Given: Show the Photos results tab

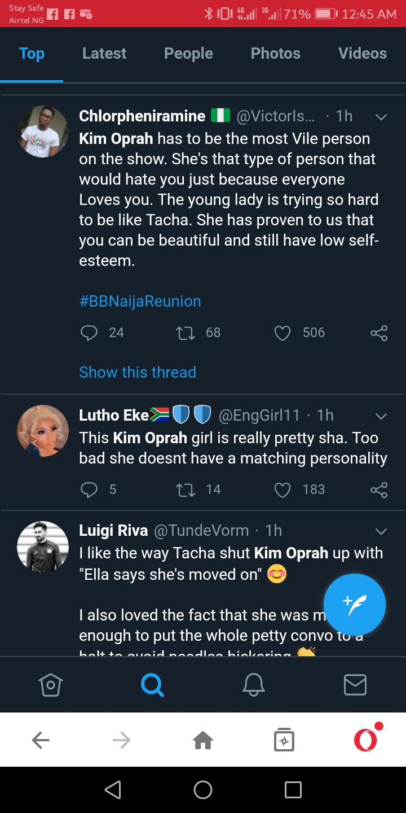Looking at the screenshot, I should pos(275,54).
